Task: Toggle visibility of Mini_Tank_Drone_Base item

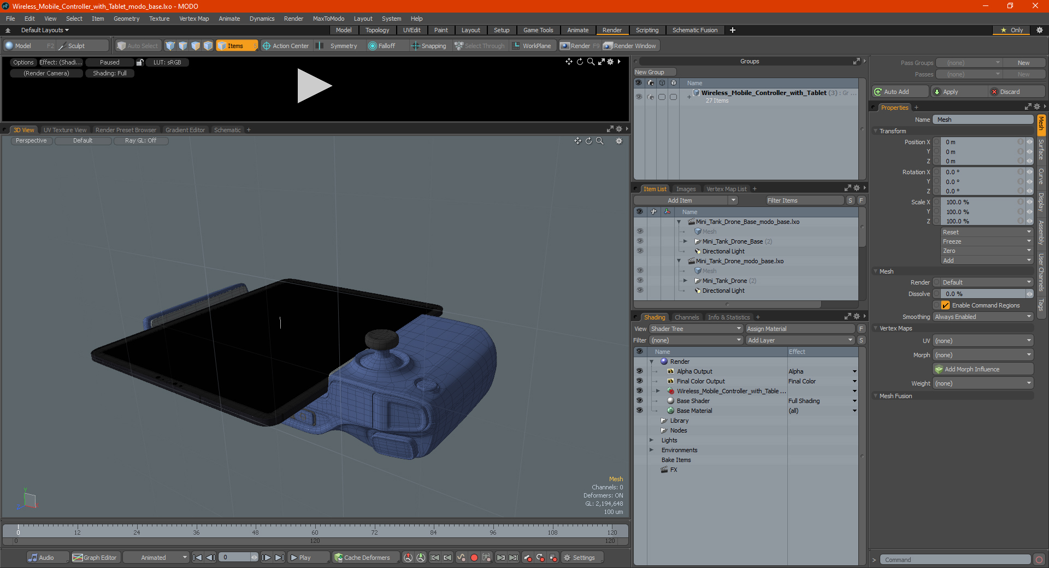Action: click(x=640, y=241)
